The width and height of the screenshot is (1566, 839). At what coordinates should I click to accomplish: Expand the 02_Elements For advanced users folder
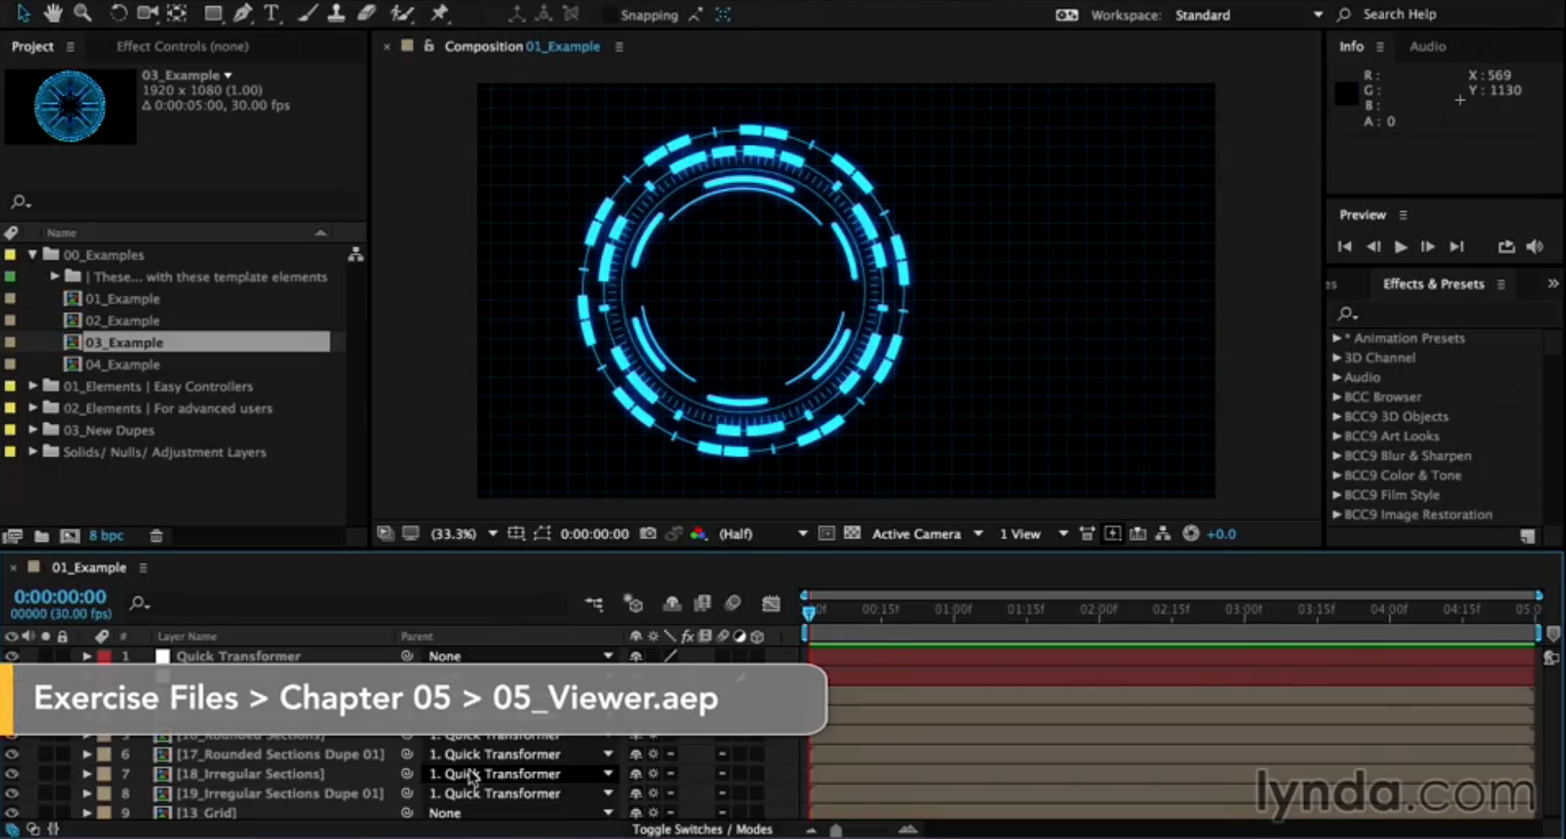coord(33,408)
